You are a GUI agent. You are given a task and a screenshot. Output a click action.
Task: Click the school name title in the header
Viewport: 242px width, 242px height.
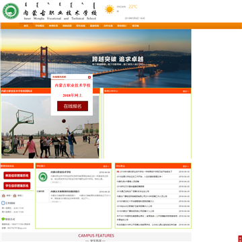click(x=60, y=13)
